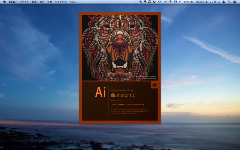Open the volume speaker menu
Viewport: 240px width, 150px height.
point(180,2)
